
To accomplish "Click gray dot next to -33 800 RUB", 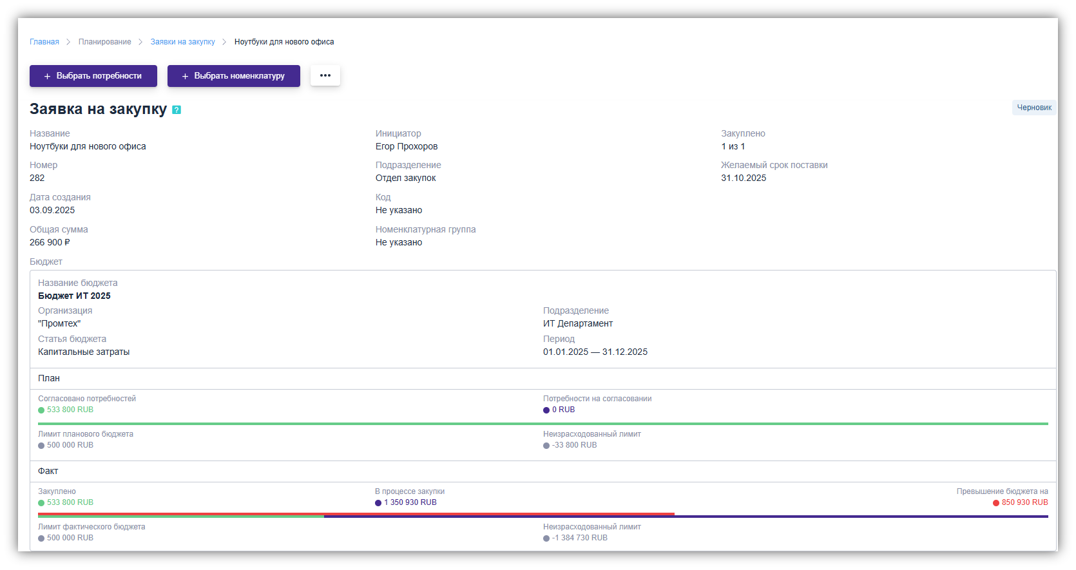I will (546, 446).
